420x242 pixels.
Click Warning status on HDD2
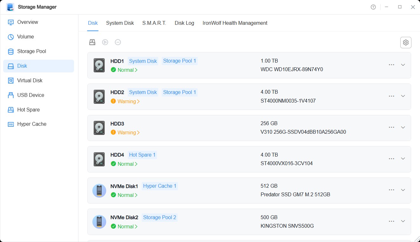point(125,101)
